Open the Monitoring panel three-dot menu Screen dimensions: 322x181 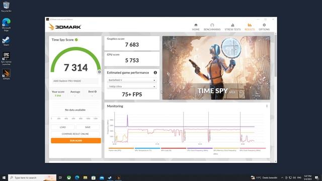tap(267, 106)
